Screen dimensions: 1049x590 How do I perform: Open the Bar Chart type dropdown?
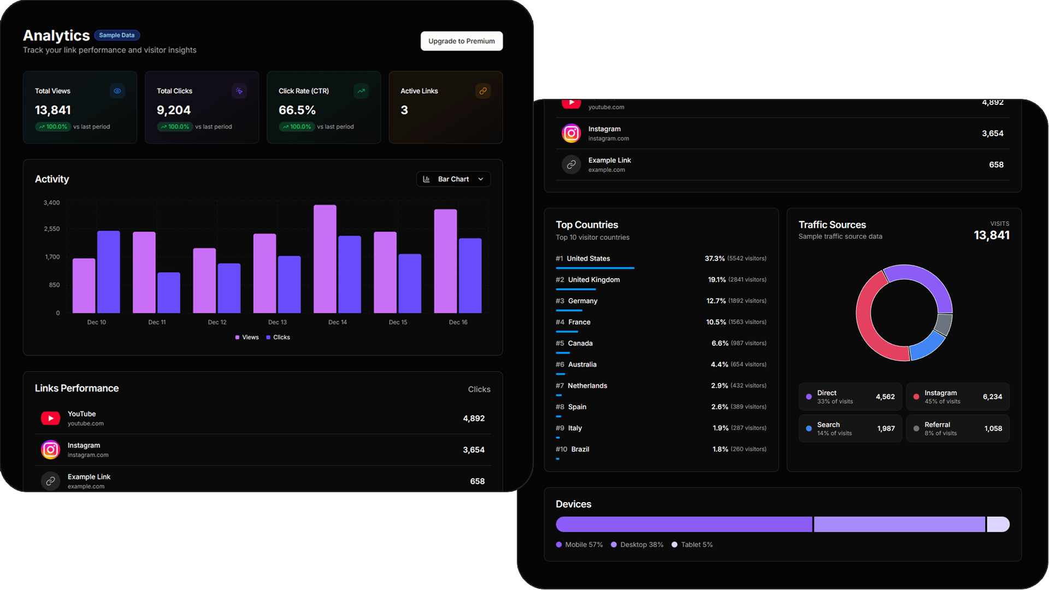tap(453, 179)
